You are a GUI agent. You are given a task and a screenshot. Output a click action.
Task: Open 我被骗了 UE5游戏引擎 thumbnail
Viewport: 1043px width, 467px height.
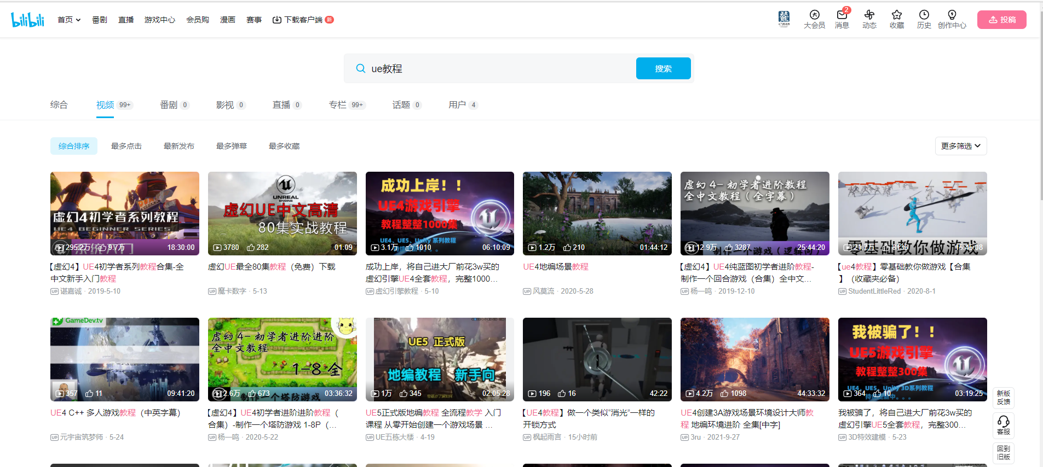click(x=913, y=359)
